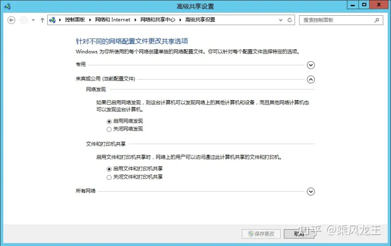The width and height of the screenshot is (391, 246).
Task: Collapse the 来宾或公用 profile section
Action: (311, 80)
